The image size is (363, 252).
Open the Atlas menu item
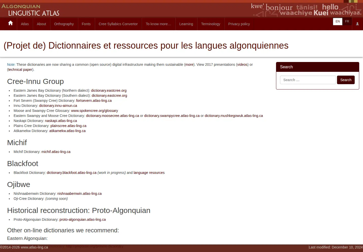[x=25, y=24]
